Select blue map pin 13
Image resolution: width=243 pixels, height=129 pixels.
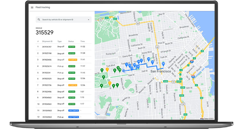132,69
